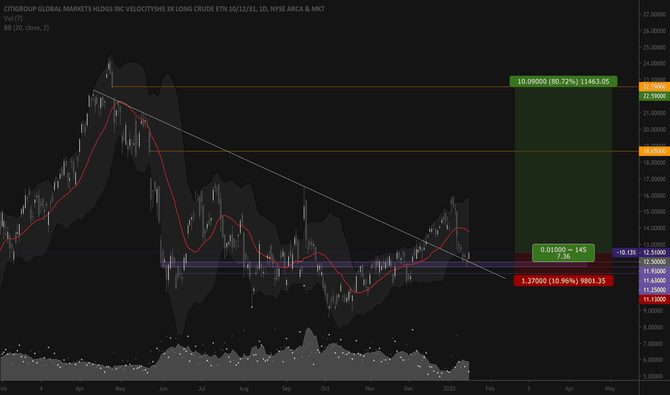
Task: Select the -10.13% change label on price axis
Action: pyautogui.click(x=626, y=252)
